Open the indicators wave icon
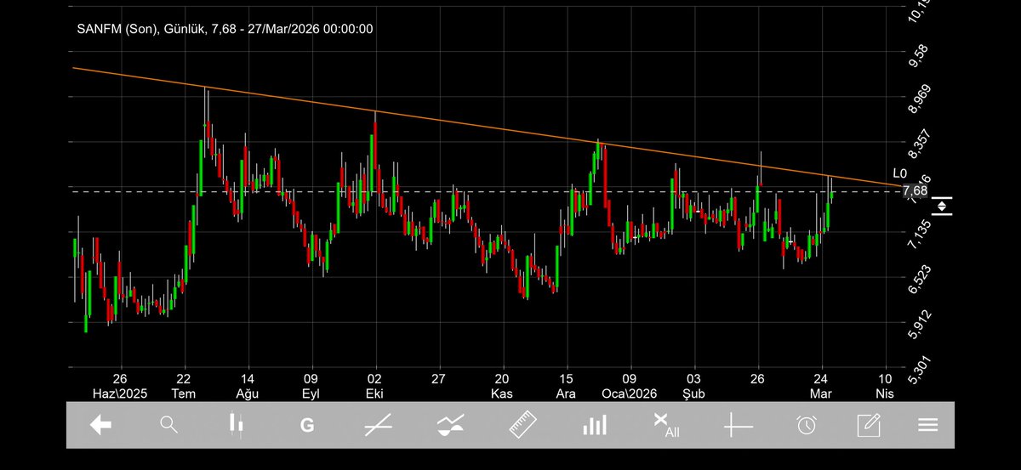Viewport: 1021px width, 470px height. point(450,426)
